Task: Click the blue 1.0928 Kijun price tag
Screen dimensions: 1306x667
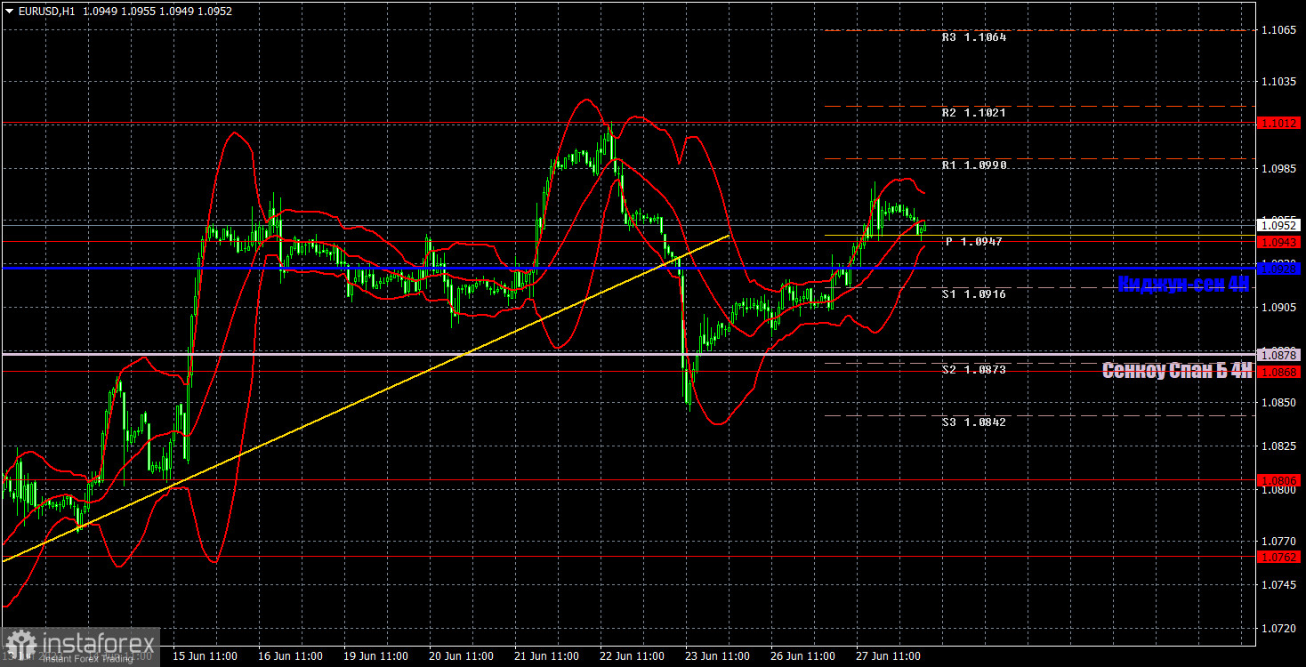Action: [1279, 268]
